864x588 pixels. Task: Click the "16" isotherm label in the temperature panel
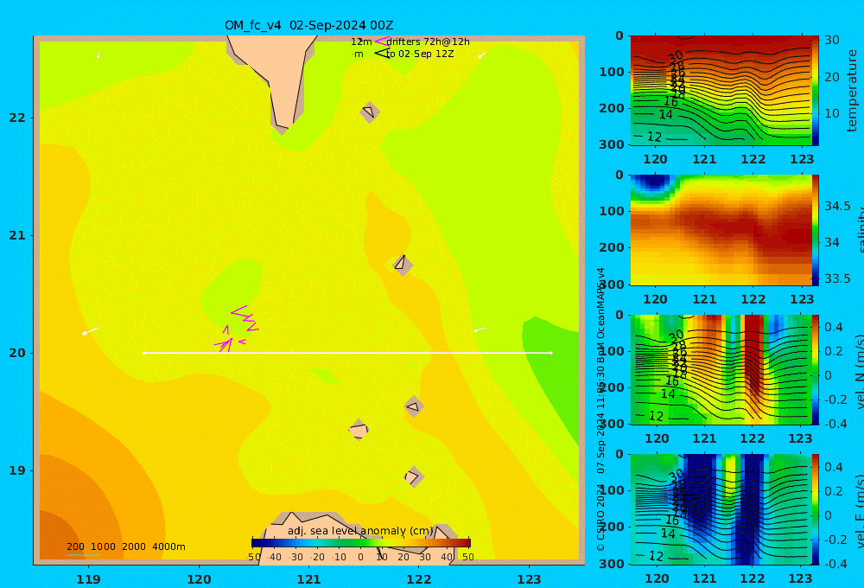(670, 101)
